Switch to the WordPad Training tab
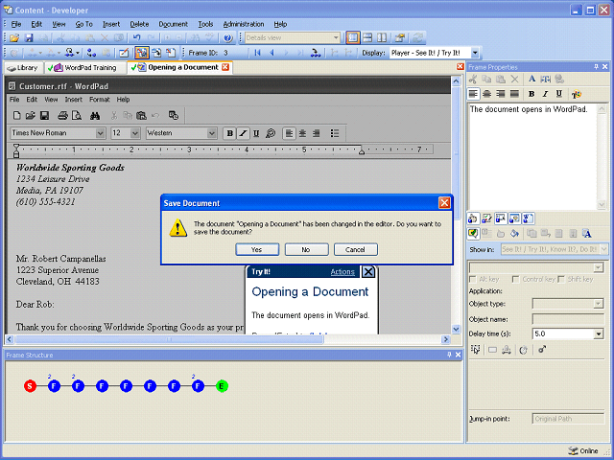This screenshot has height=460, width=614. [x=84, y=68]
